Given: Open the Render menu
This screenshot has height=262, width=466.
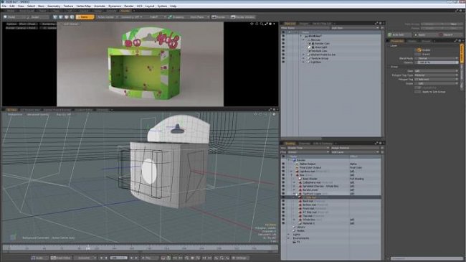Looking at the screenshot, I should point(129,6).
